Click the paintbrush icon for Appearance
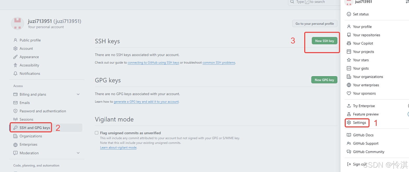This screenshot has height=172, width=409. coord(15,57)
